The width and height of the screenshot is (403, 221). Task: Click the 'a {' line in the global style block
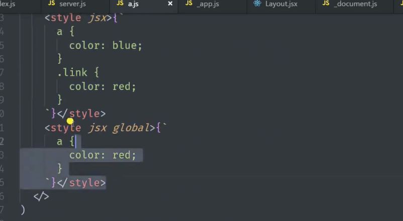[65, 142]
